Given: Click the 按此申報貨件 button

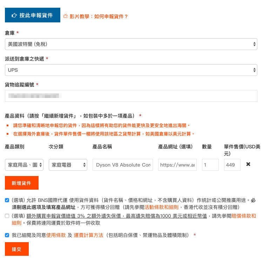Looking at the screenshot, I should pyautogui.click(x=32, y=15).
